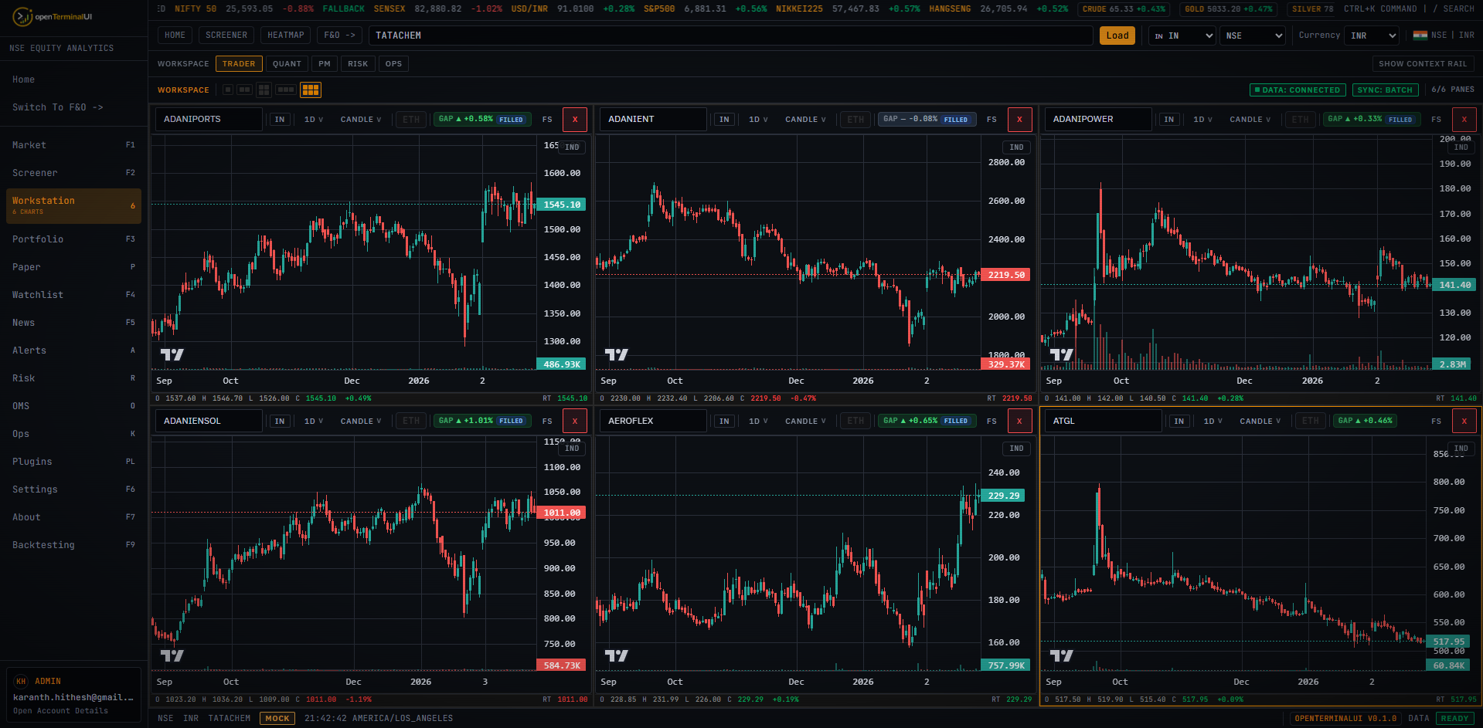Open 1D timeframe dropdown on ADANIPORTS
The image size is (1483, 728).
coord(314,120)
